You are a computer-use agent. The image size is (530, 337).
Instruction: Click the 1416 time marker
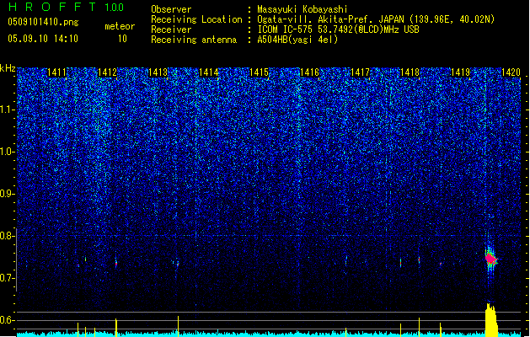309,72
